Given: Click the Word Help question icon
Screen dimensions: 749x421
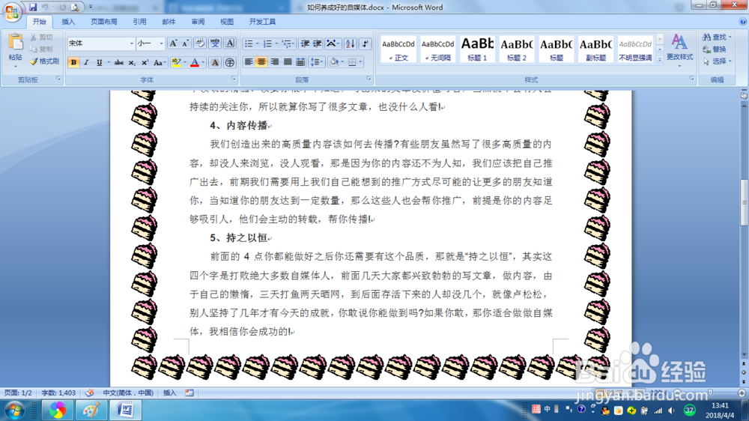Looking at the screenshot, I should (x=743, y=22).
